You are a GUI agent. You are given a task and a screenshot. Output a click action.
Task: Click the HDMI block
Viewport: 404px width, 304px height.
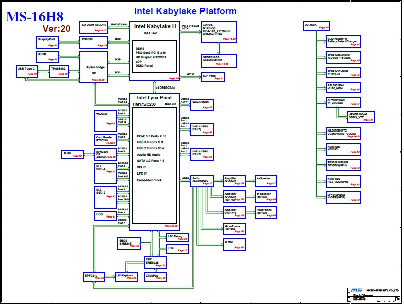tap(48, 57)
